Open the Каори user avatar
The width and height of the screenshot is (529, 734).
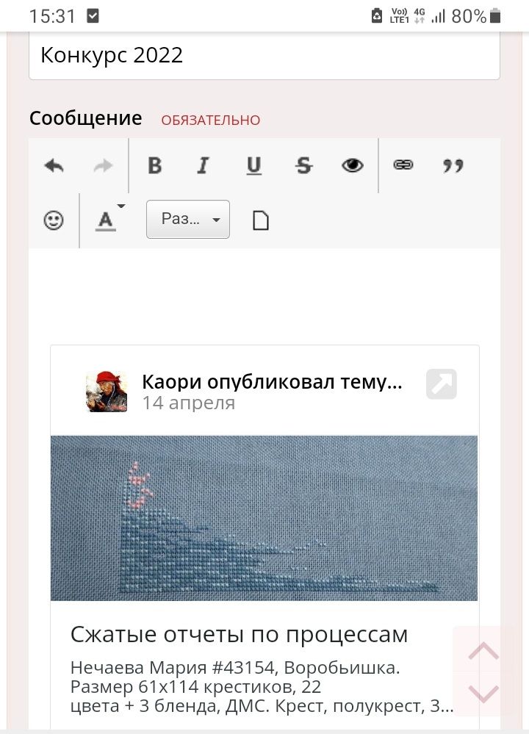point(107,392)
